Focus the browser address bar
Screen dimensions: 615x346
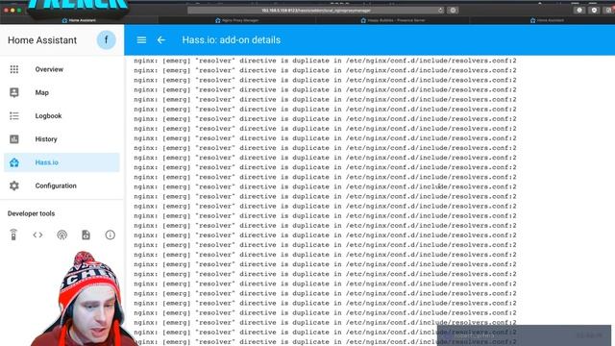(316, 11)
